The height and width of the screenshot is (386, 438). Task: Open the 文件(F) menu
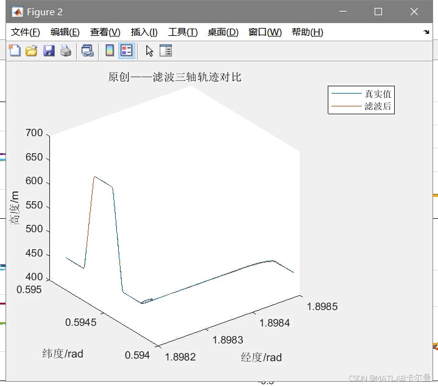pos(26,32)
